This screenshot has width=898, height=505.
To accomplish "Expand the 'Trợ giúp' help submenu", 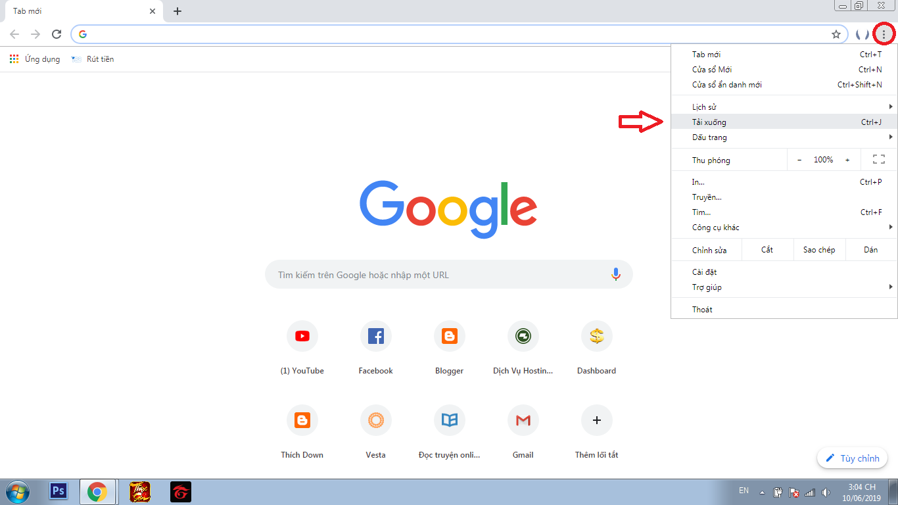I will pyautogui.click(x=784, y=287).
